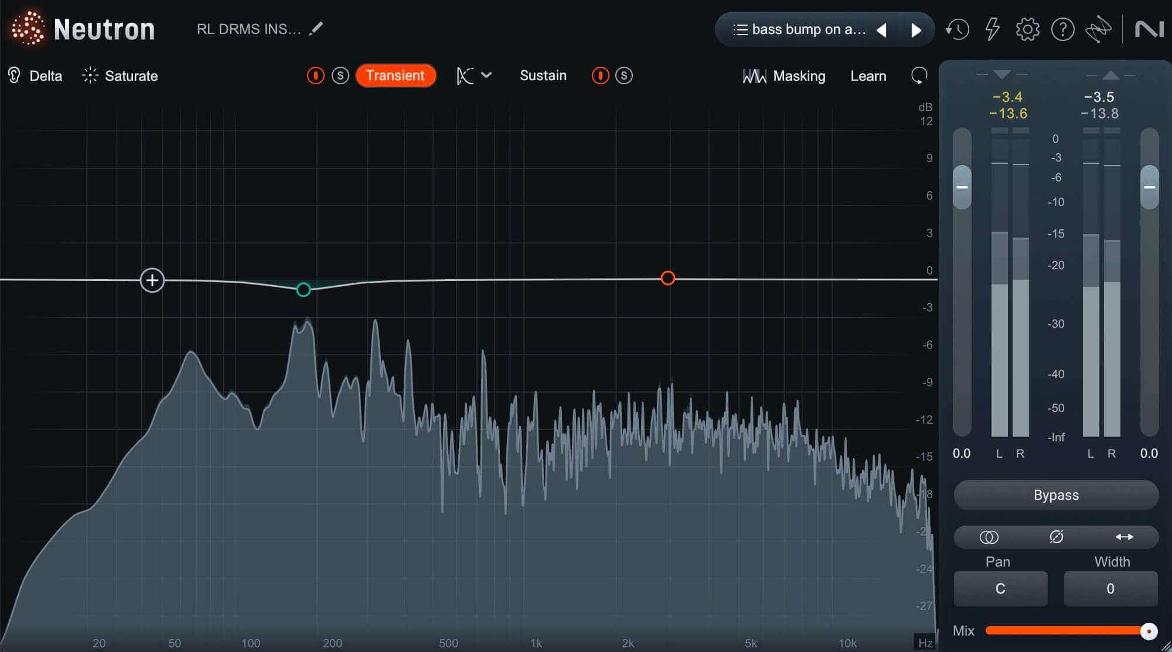Click the input gain slider handle
The image size is (1172, 652).
click(962, 187)
